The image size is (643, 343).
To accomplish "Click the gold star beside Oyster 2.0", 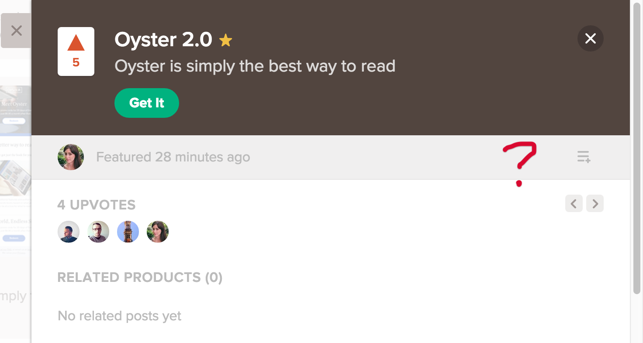I will (225, 41).
